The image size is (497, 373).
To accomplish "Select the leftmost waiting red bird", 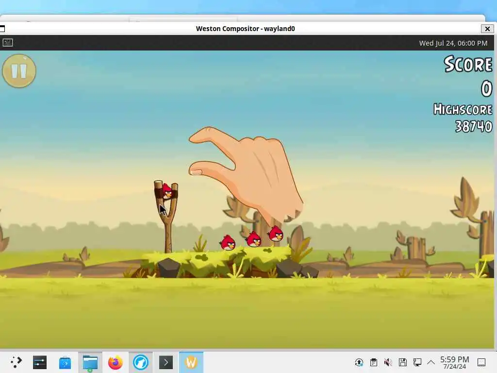I will pyautogui.click(x=228, y=243).
